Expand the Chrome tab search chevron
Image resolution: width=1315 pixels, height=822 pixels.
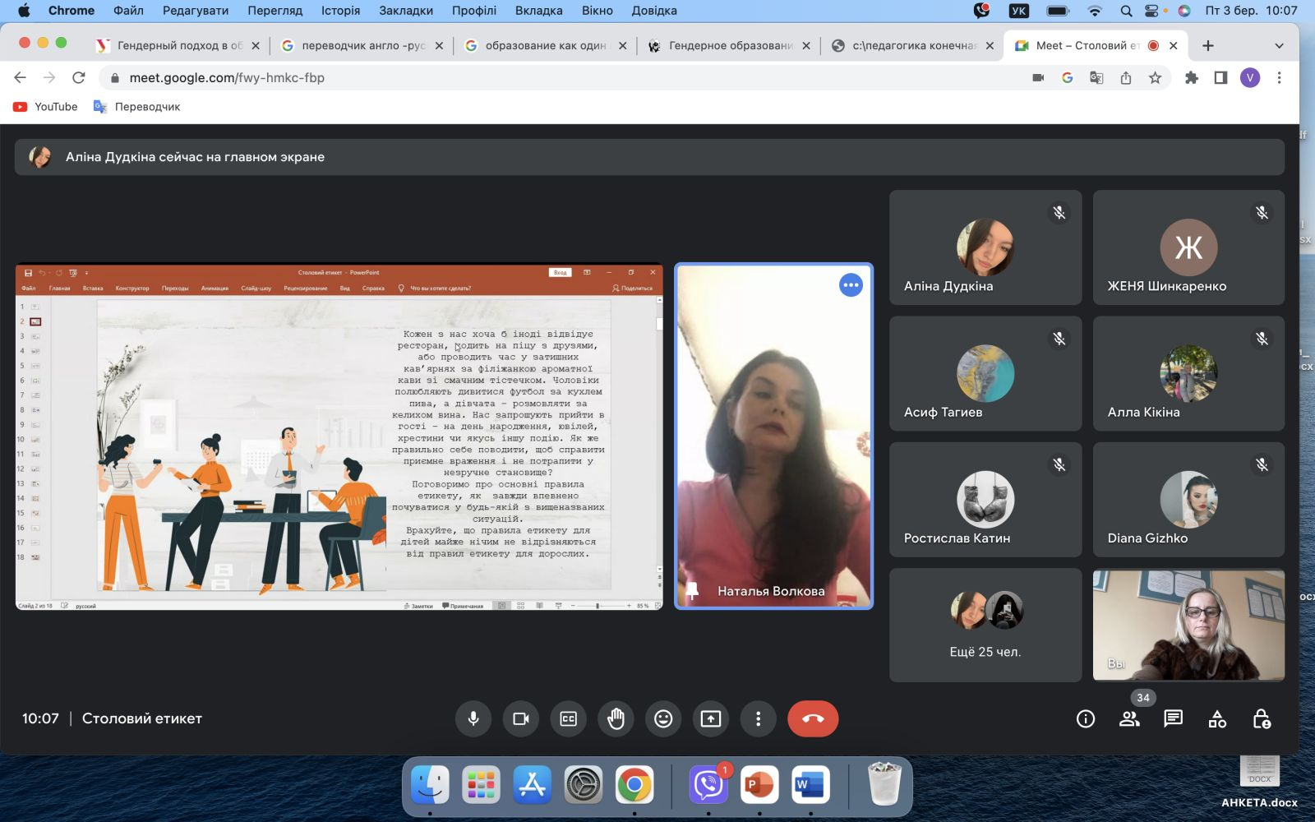[1279, 46]
